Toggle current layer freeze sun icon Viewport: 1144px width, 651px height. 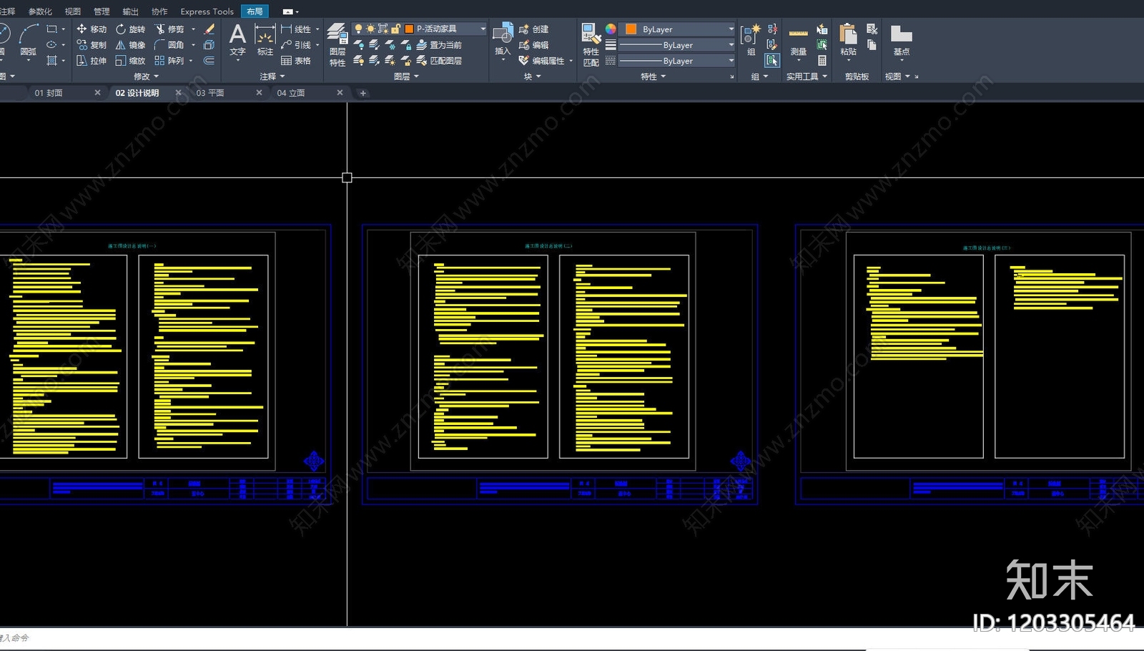pyautogui.click(x=370, y=29)
